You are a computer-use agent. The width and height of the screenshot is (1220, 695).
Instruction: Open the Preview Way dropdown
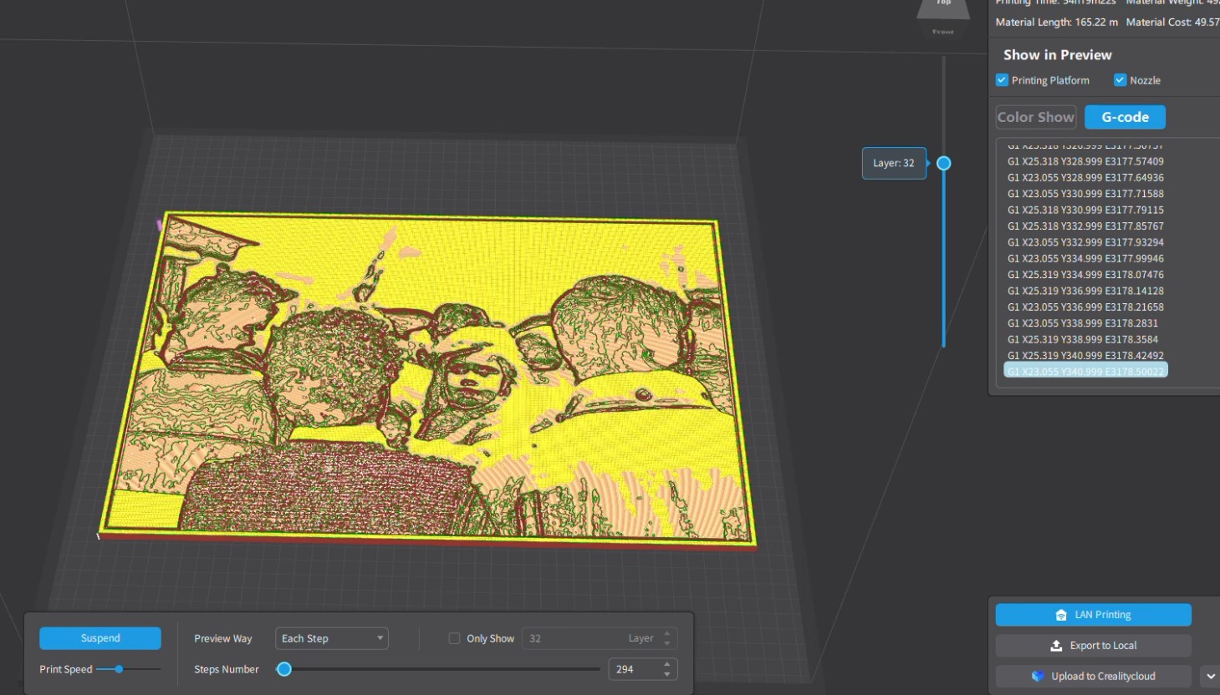click(x=331, y=638)
